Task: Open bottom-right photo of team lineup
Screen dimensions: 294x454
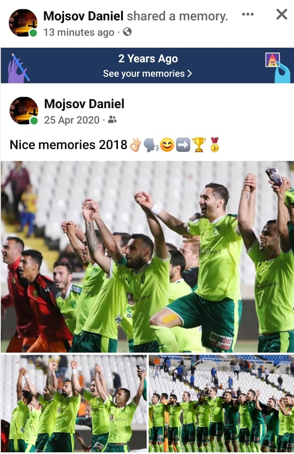Action: (221, 404)
